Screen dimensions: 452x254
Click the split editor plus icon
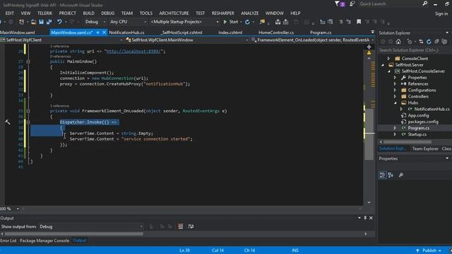coord(369,47)
